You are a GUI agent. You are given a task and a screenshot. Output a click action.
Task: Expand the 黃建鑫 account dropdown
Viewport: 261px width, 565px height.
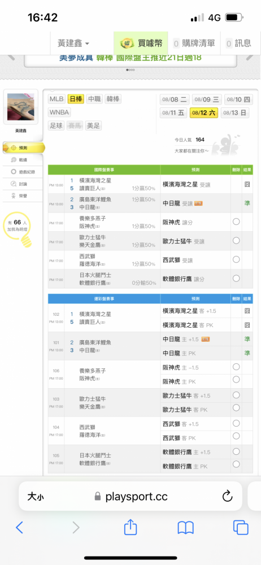pyautogui.click(x=73, y=44)
